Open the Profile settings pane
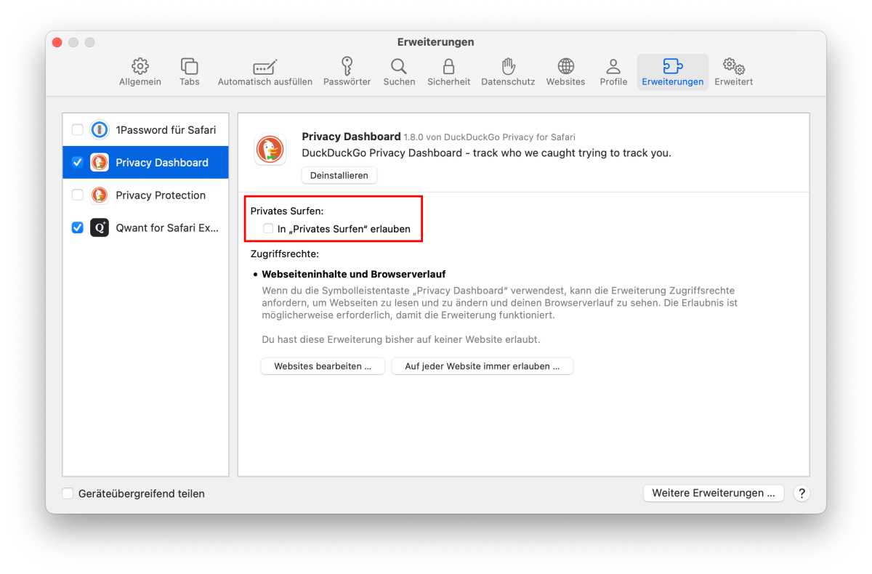 point(613,73)
